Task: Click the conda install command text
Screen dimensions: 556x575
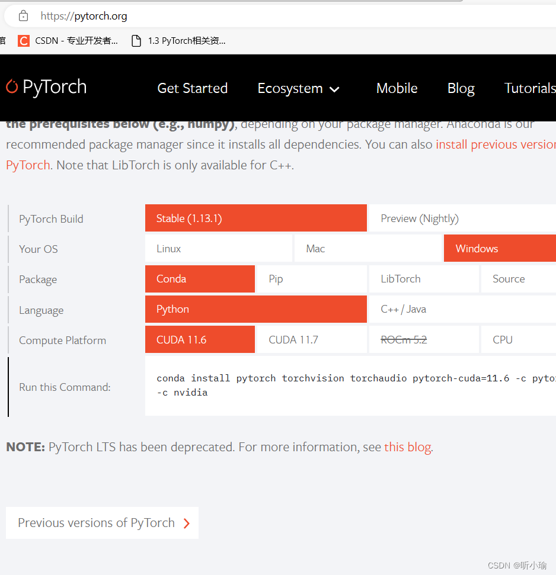Action: [x=356, y=386]
